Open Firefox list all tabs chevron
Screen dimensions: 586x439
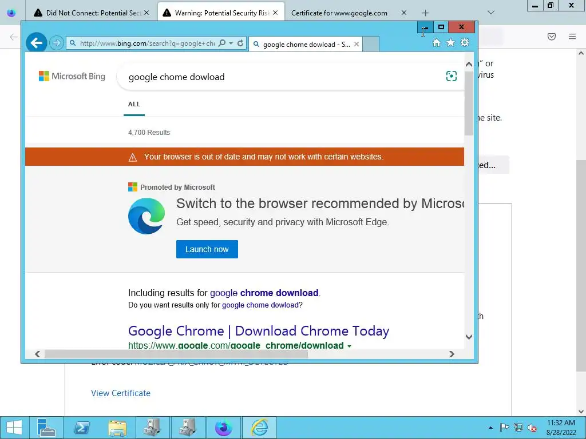491,13
